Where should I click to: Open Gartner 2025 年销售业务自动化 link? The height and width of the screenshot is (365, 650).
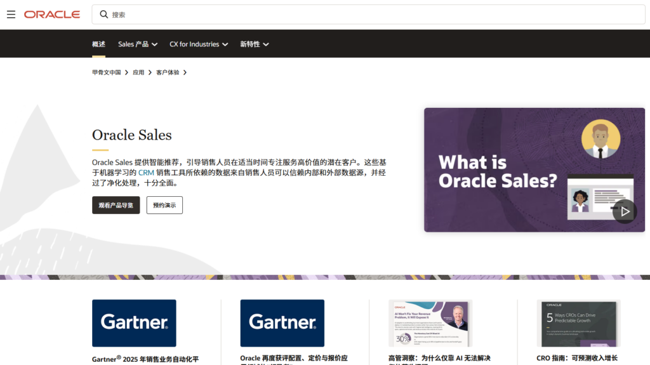coord(145,359)
